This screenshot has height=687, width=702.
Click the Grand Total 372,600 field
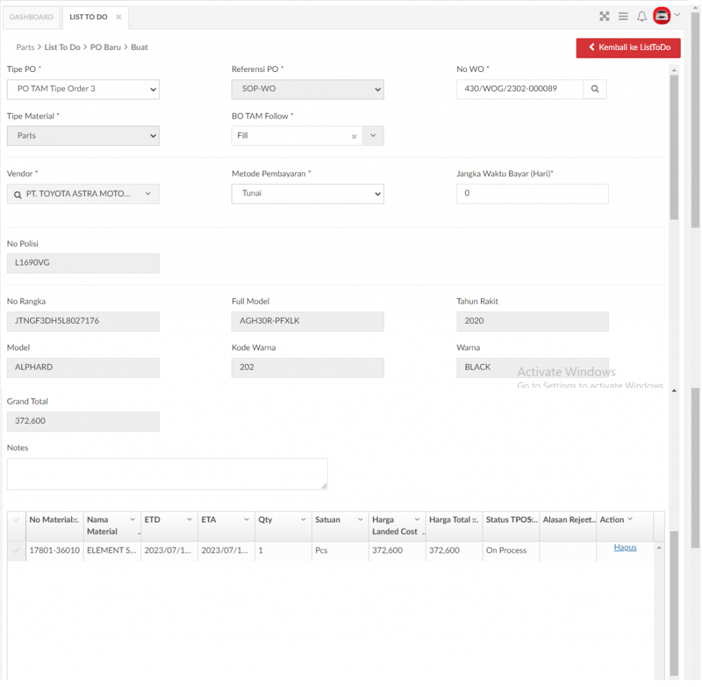83,422
